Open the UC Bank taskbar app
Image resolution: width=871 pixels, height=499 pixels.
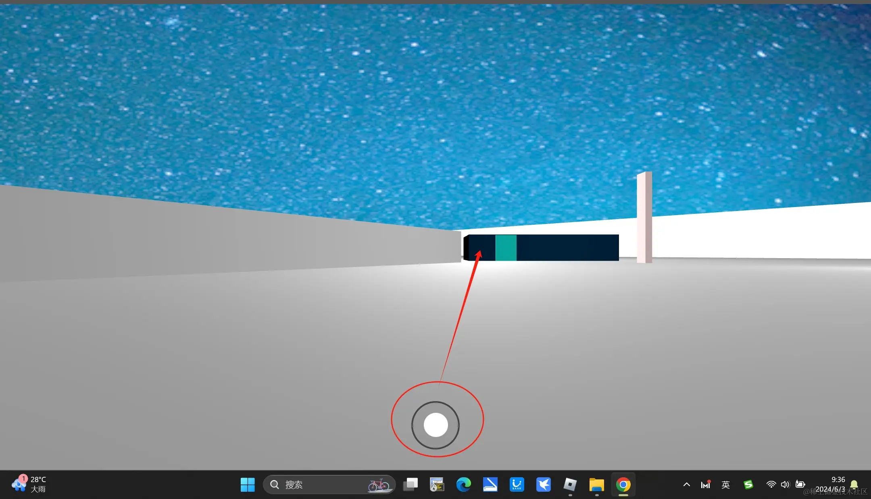(x=517, y=485)
